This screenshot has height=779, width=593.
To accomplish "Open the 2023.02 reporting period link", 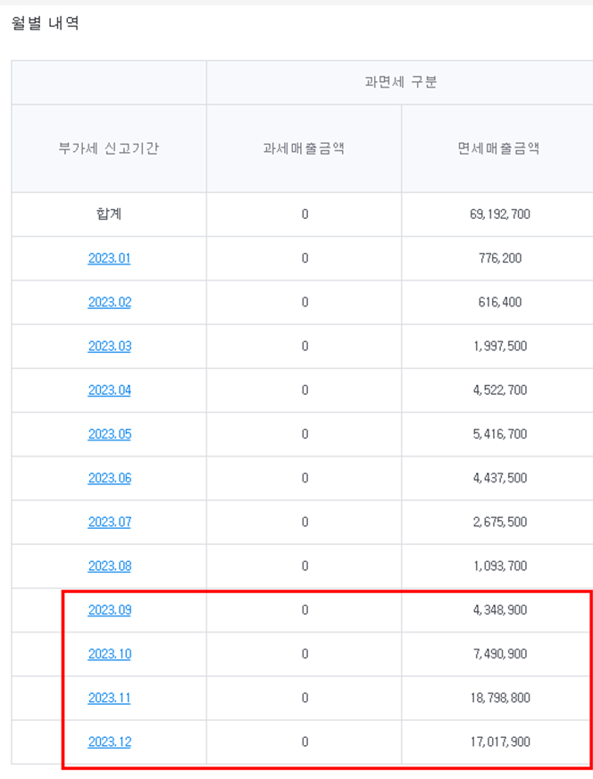I will 110,302.
